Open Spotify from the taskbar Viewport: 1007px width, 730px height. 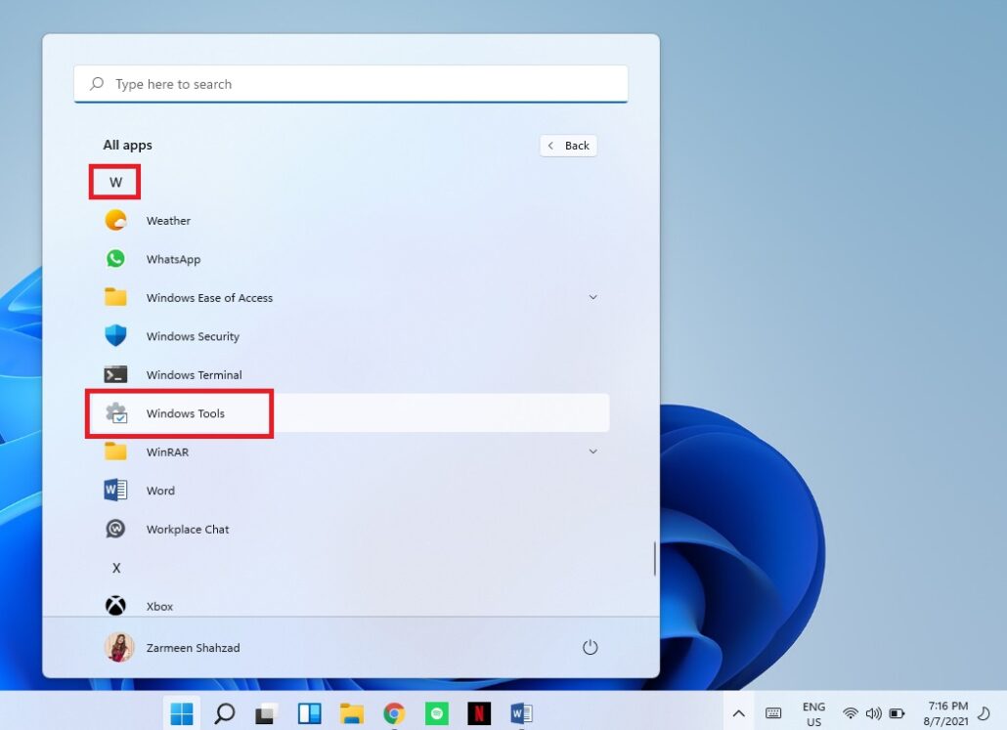[x=437, y=713]
